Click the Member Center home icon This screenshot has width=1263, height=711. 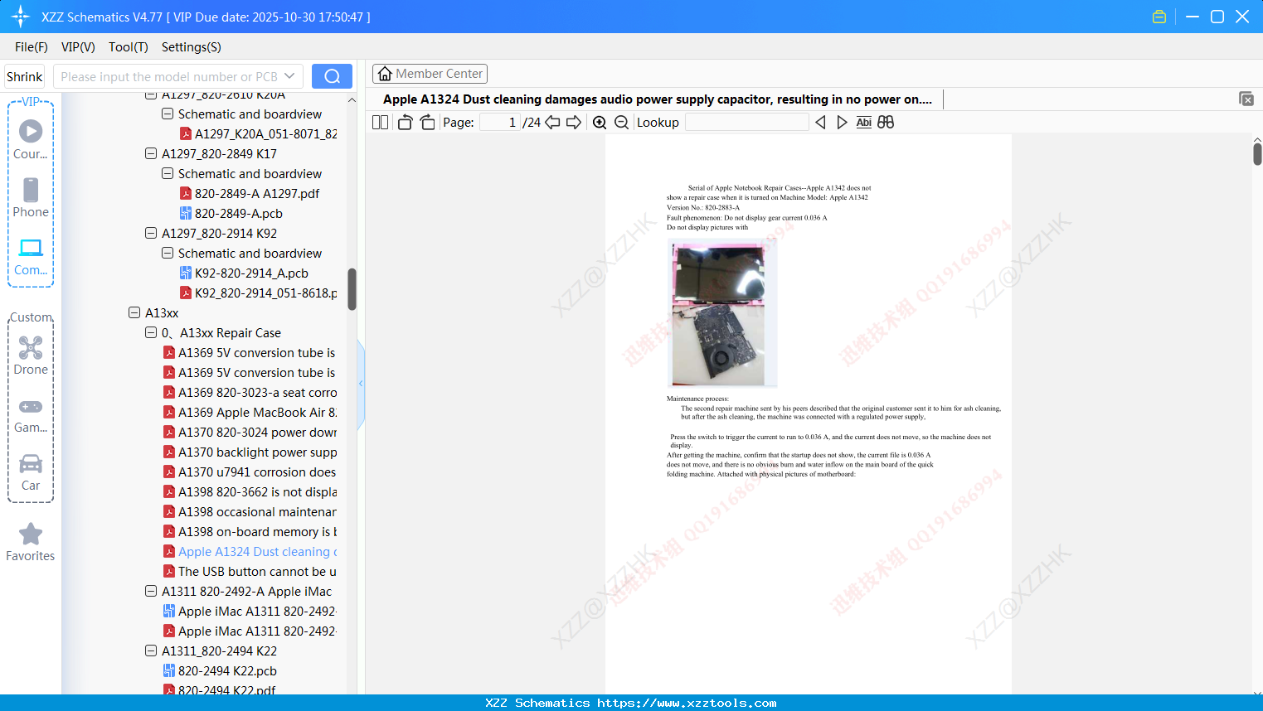[x=385, y=74]
